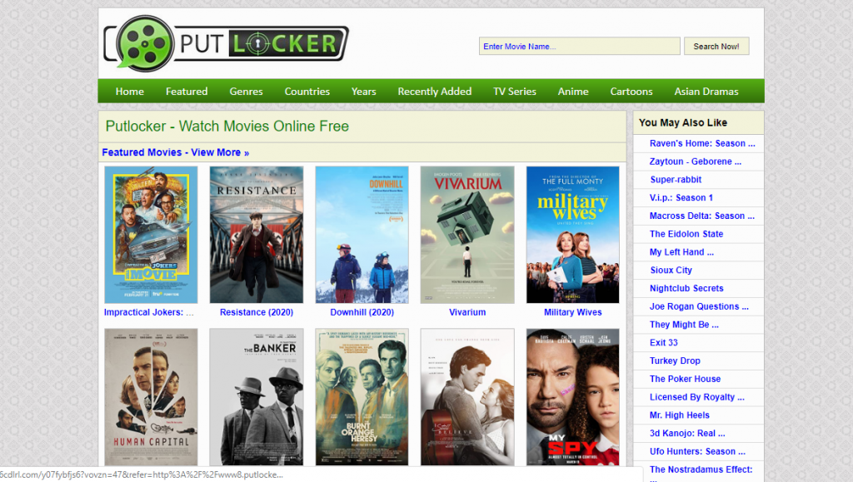This screenshot has width=853, height=482.
Task: Navigate to Recently Added
Action: coord(434,92)
